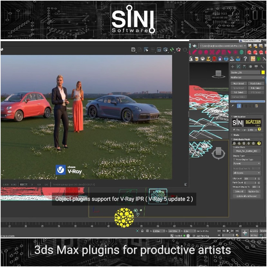Click the yellow object color swatch
Image resolution: width=267 pixels, height=267 pixels.
(x=263, y=72)
